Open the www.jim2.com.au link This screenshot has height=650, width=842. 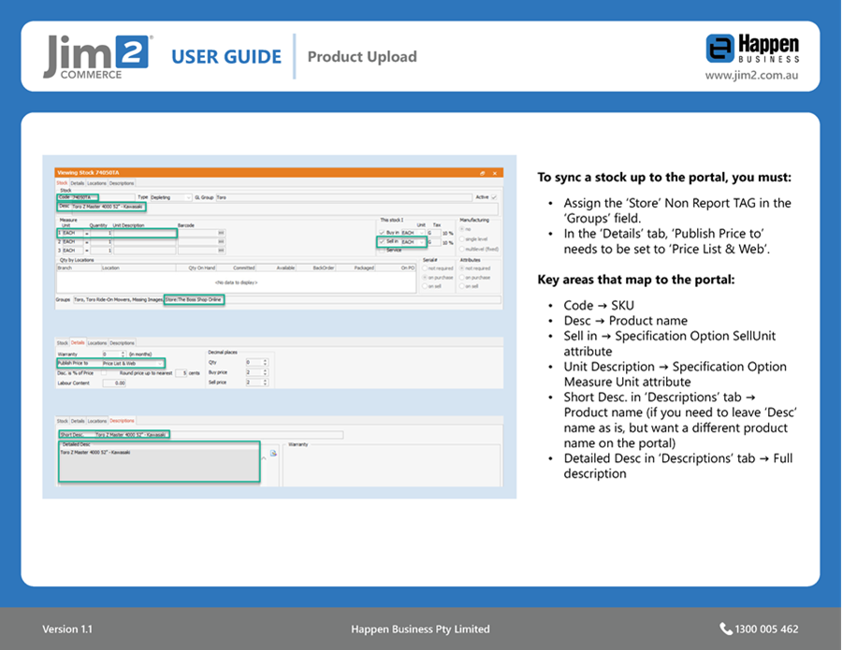(x=751, y=75)
